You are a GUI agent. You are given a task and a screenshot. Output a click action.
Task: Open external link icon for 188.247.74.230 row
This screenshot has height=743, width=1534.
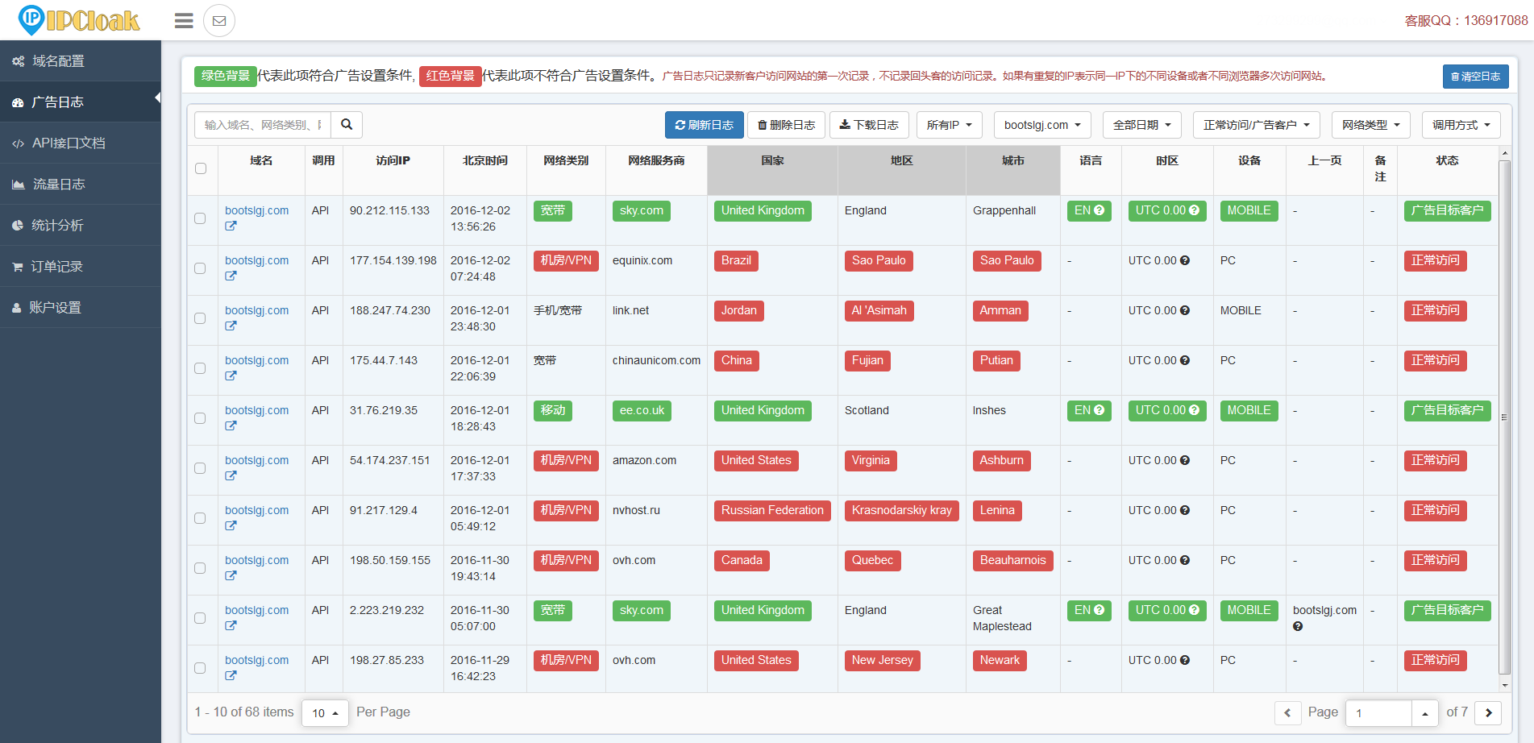(231, 326)
